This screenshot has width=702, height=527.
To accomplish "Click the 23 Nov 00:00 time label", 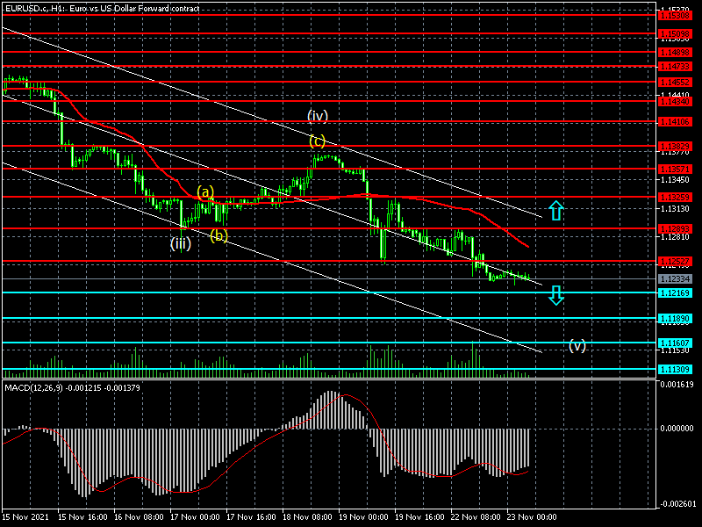I will [x=533, y=517].
